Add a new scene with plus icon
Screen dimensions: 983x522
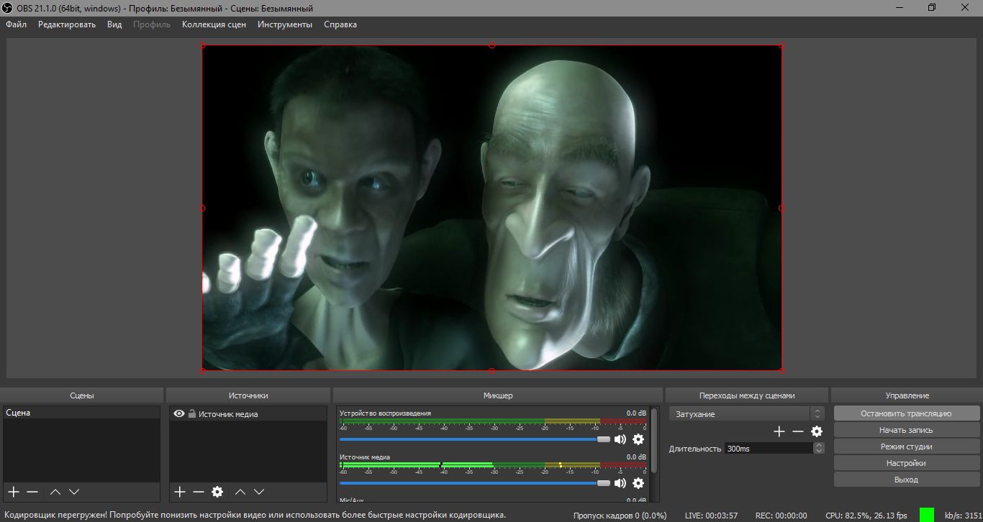(x=13, y=492)
